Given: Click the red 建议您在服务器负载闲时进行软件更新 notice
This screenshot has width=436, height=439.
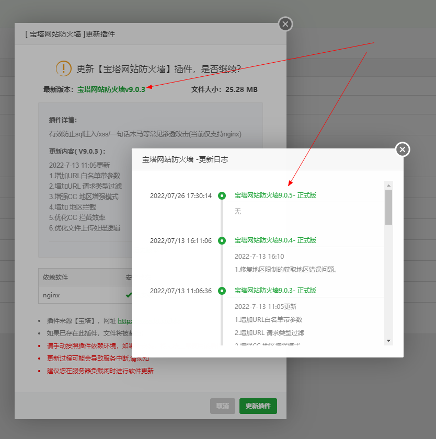Looking at the screenshot, I should pos(100,371).
